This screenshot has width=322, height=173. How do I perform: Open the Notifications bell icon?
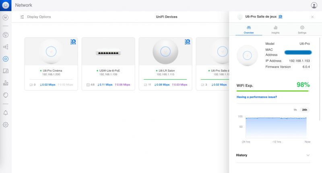point(6,113)
